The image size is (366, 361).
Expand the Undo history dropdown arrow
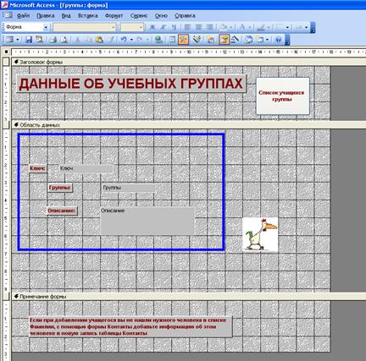pos(131,40)
